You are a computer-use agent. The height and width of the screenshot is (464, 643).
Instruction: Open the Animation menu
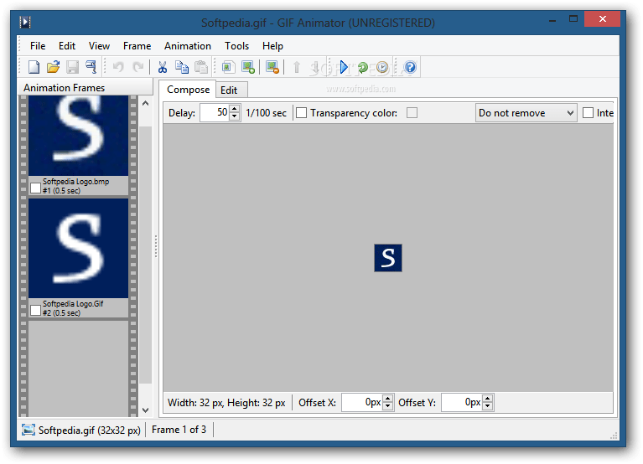188,46
